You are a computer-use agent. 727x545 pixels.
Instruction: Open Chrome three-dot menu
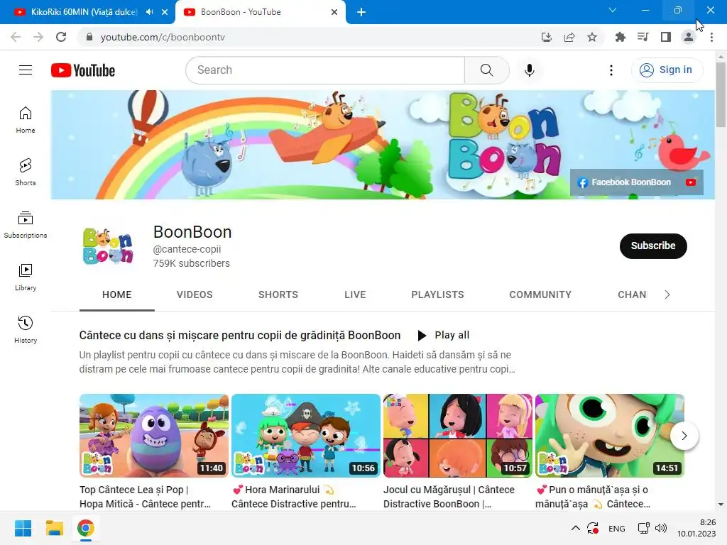(711, 37)
